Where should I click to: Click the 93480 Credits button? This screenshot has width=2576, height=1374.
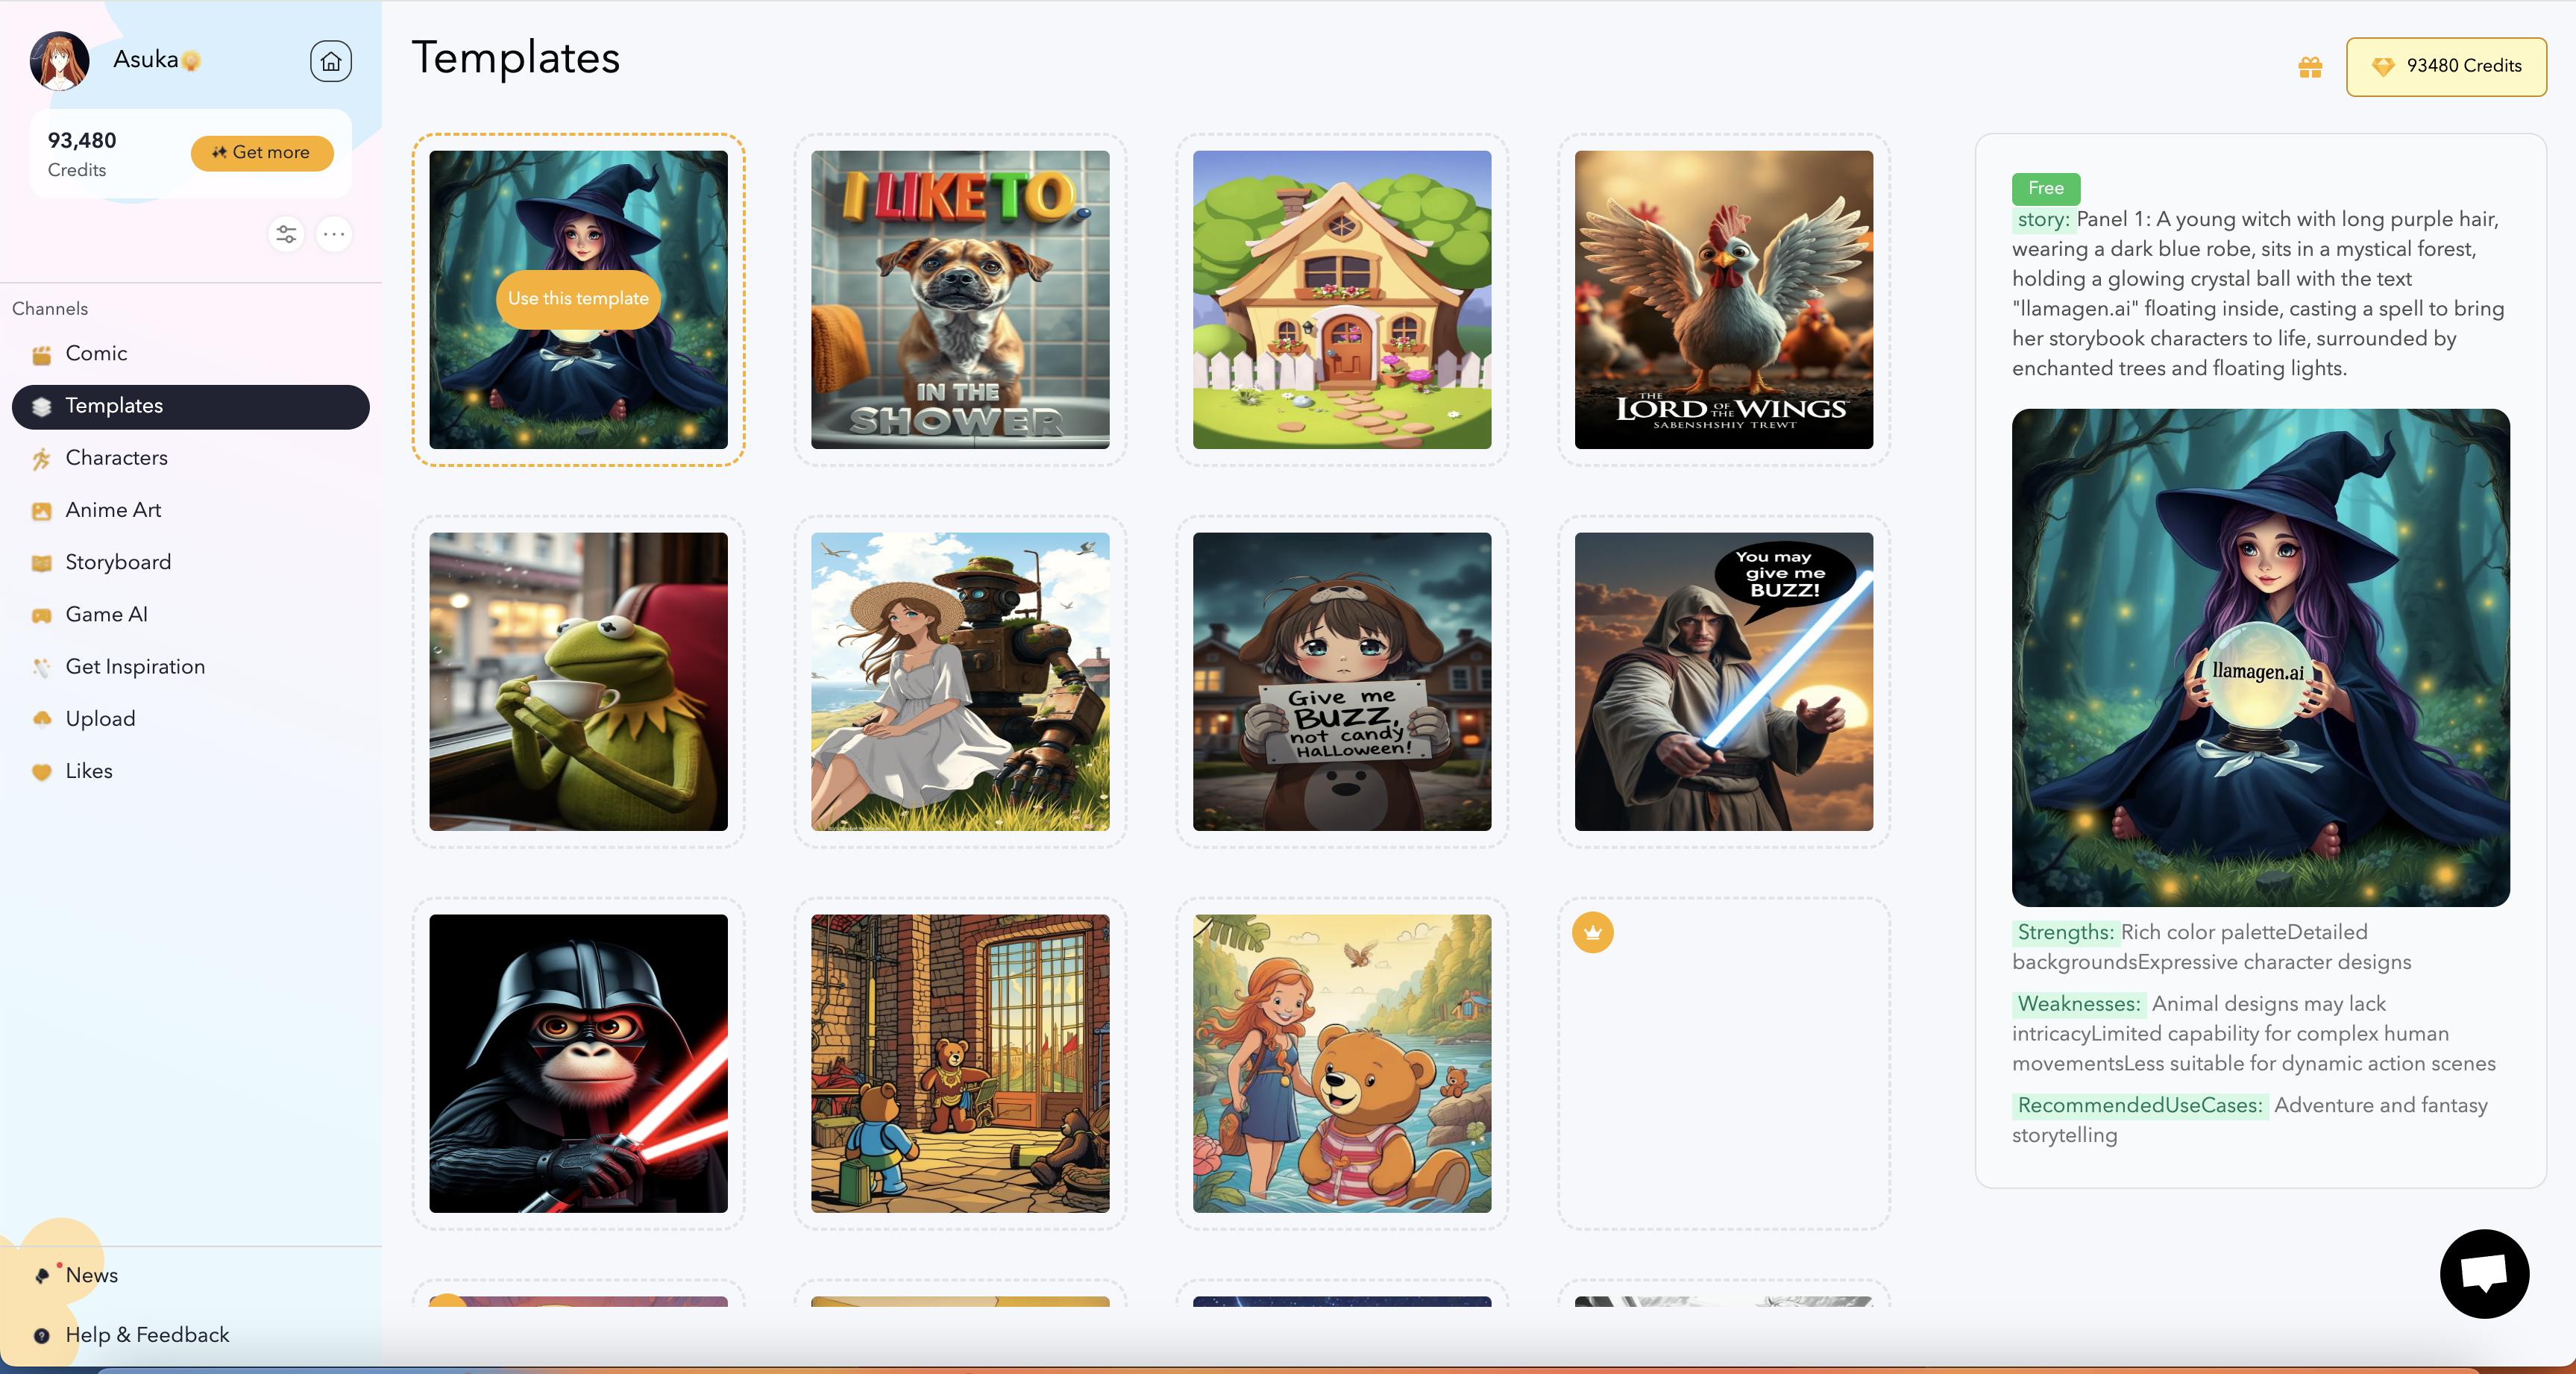coord(2445,66)
